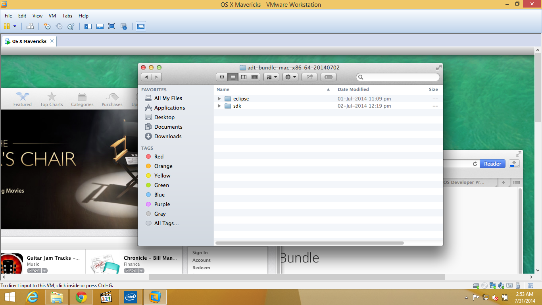The height and width of the screenshot is (305, 542).
Task: Toggle the console view button
Action: pos(141,26)
